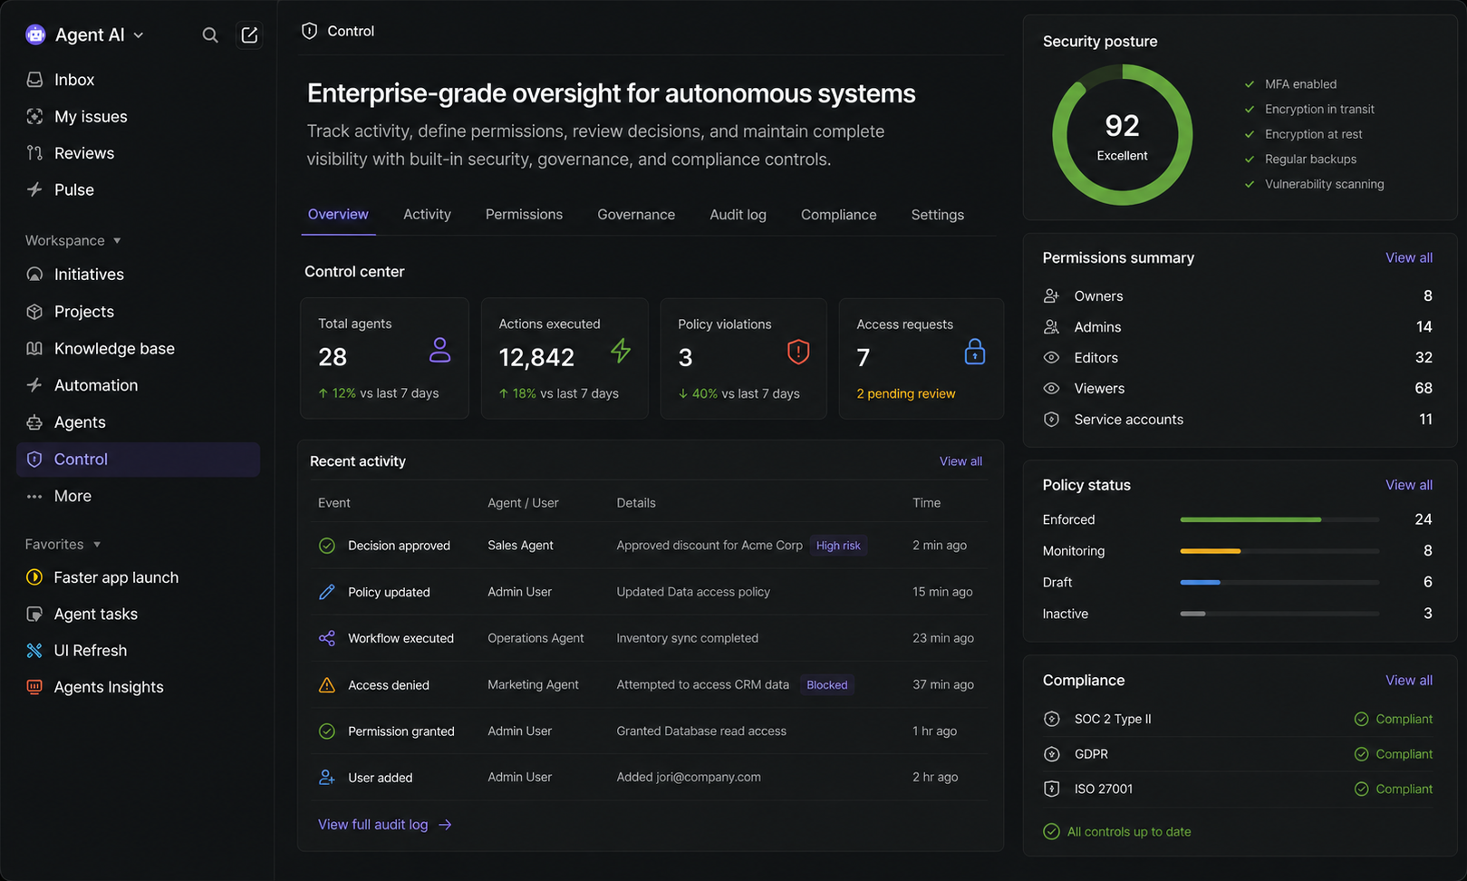Click the 2 pending review link
This screenshot has height=881, width=1467.
(905, 393)
